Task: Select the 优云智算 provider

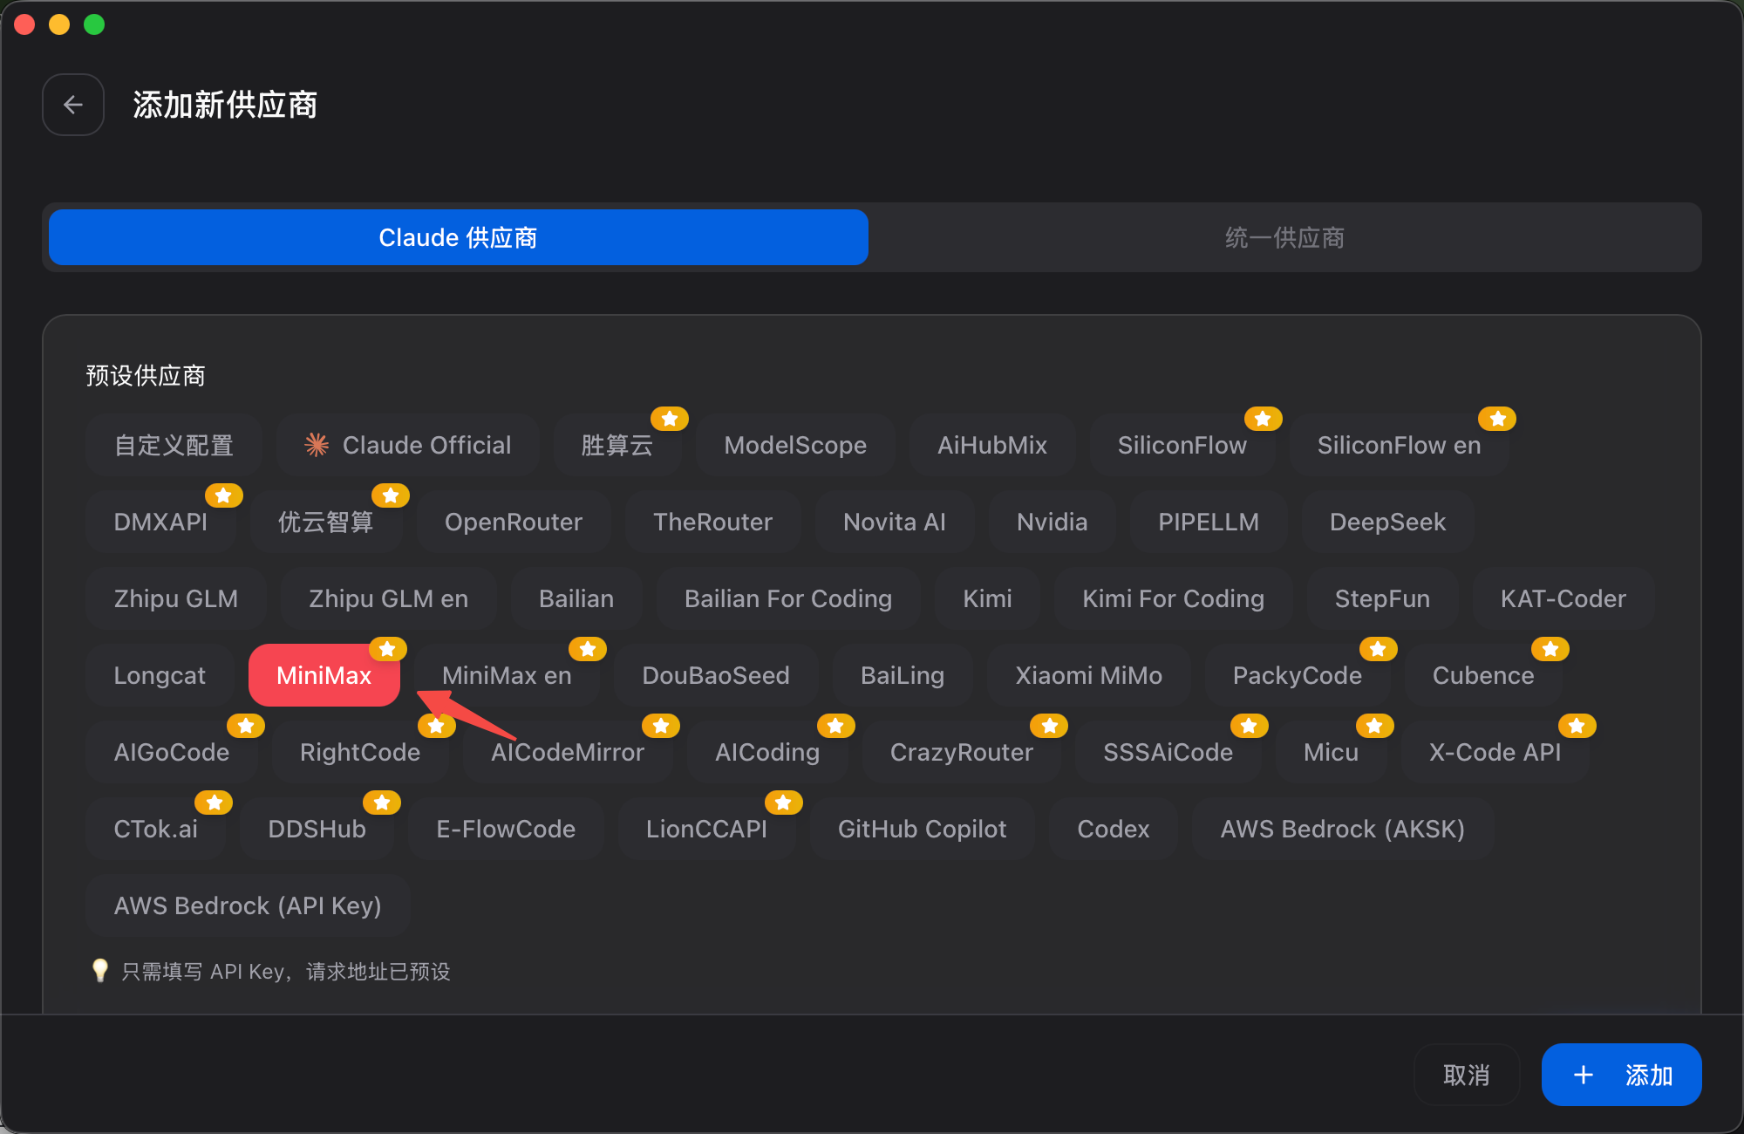Action: (x=326, y=522)
